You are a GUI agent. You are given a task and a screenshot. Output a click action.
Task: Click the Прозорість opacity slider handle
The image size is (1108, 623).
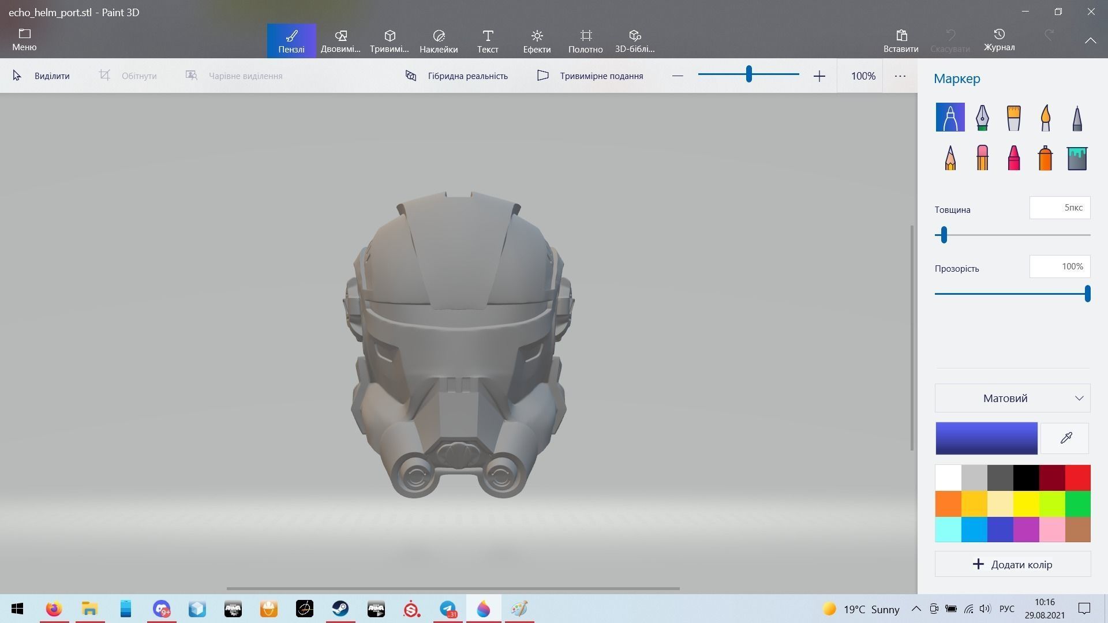point(1087,294)
